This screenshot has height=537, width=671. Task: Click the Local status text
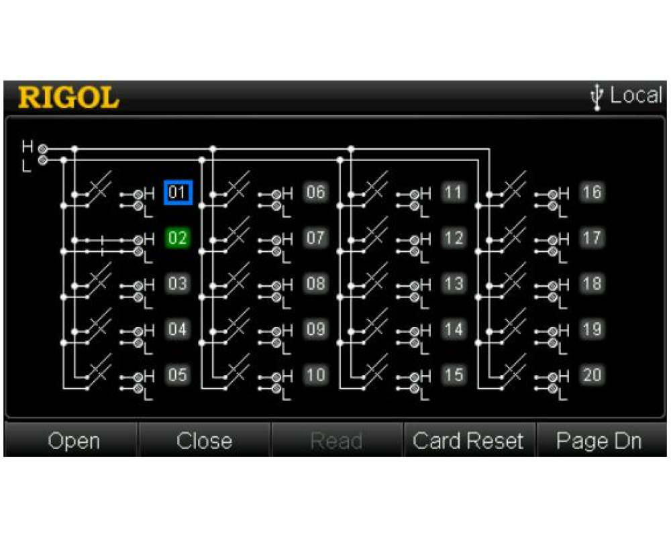point(635,96)
